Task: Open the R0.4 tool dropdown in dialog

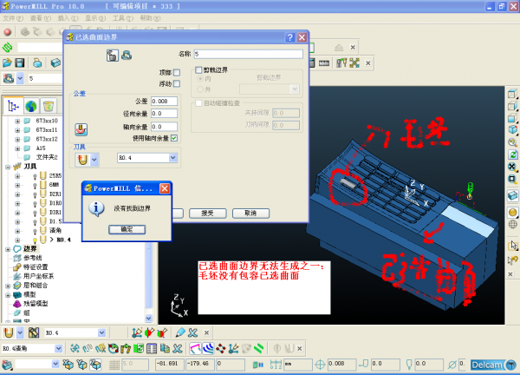Action: pyautogui.click(x=172, y=158)
